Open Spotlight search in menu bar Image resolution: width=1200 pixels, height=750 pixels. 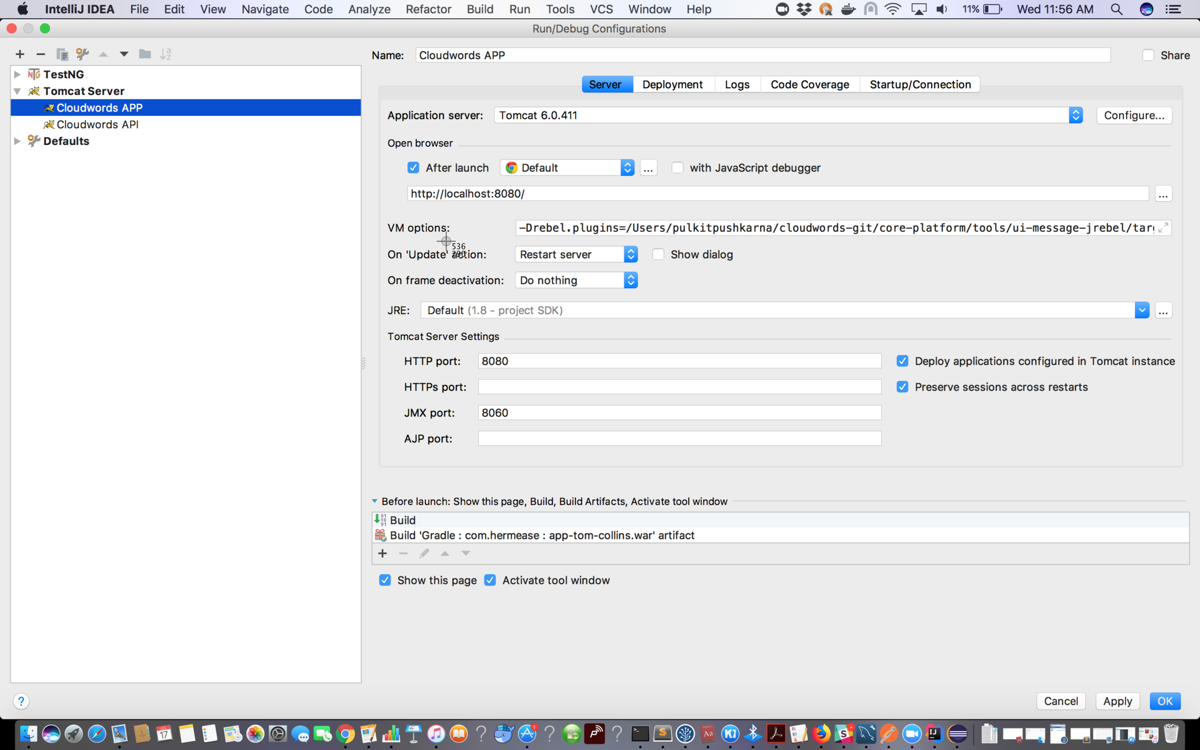tap(1117, 9)
